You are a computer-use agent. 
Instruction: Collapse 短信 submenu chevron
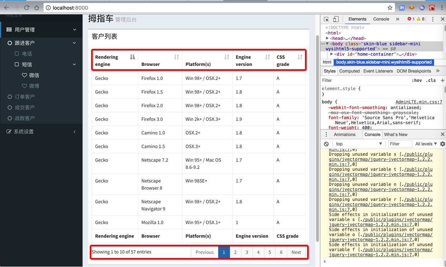pyautogui.click(x=75, y=64)
